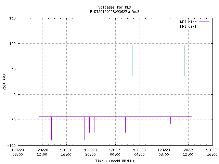The image size is (219, 164).
Task: Click the thick purple bias spike after 120228 12:00
Action: 52,128
